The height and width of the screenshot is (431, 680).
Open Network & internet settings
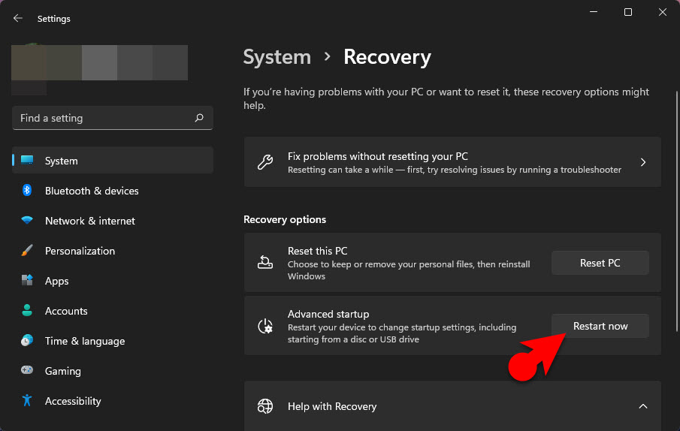pos(113,221)
